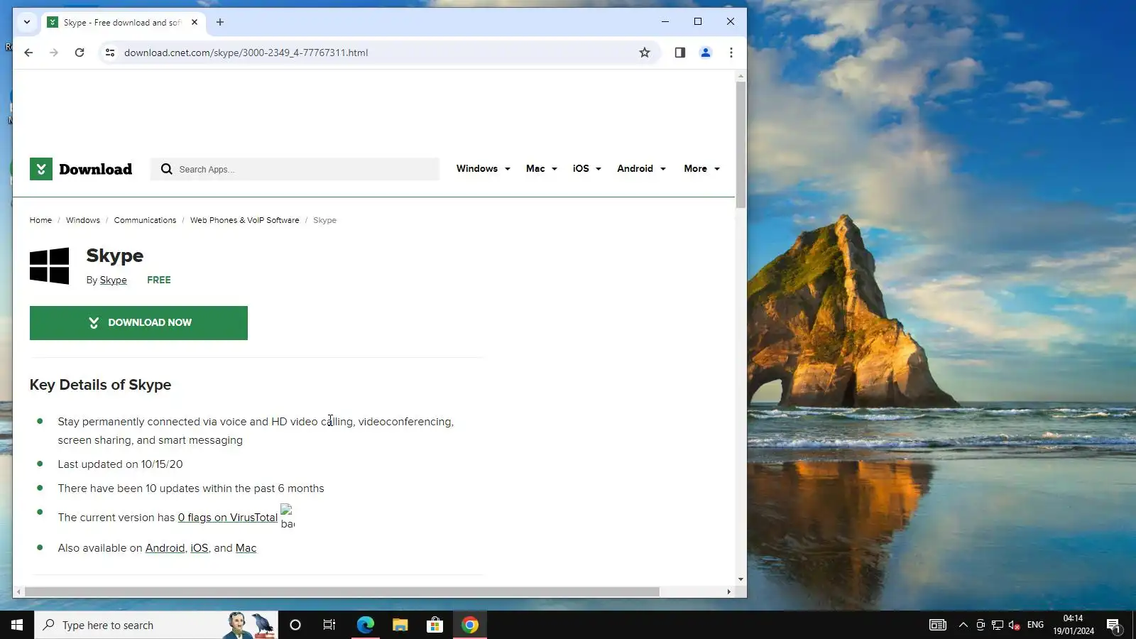Click the browser back arrow
The image size is (1136, 639).
click(28, 53)
